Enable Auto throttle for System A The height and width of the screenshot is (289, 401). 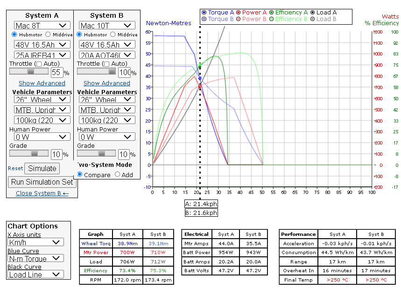(39, 64)
